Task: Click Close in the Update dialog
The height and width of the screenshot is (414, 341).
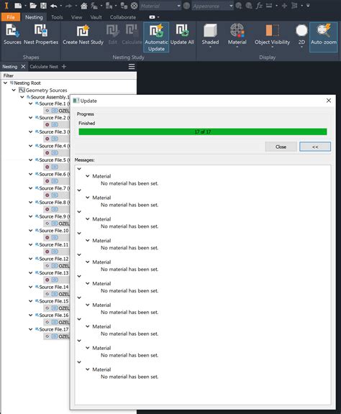Action: point(281,147)
